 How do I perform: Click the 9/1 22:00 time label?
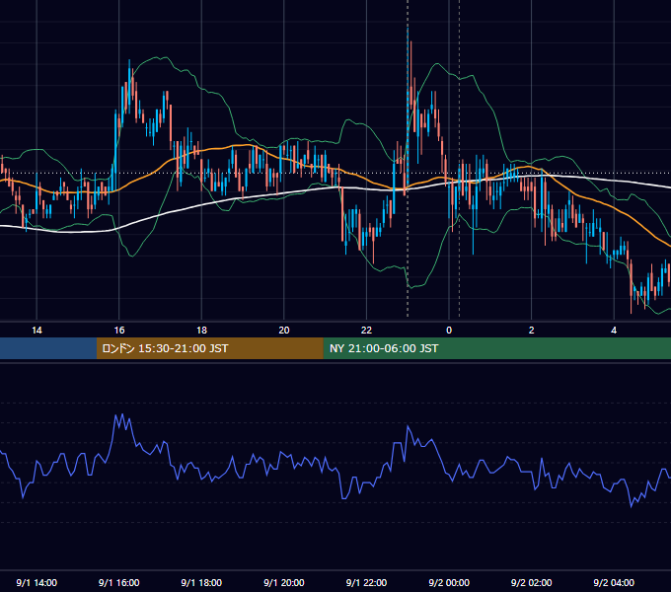(366, 582)
